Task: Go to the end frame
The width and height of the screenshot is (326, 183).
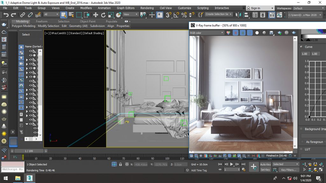Action: click(243, 164)
